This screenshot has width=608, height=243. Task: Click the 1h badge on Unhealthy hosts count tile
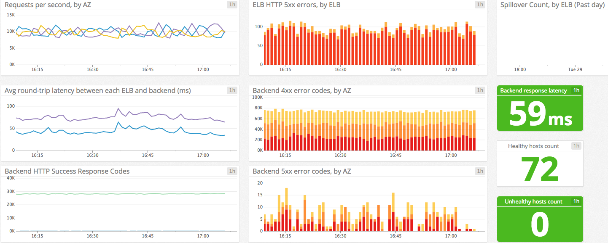coord(577,201)
